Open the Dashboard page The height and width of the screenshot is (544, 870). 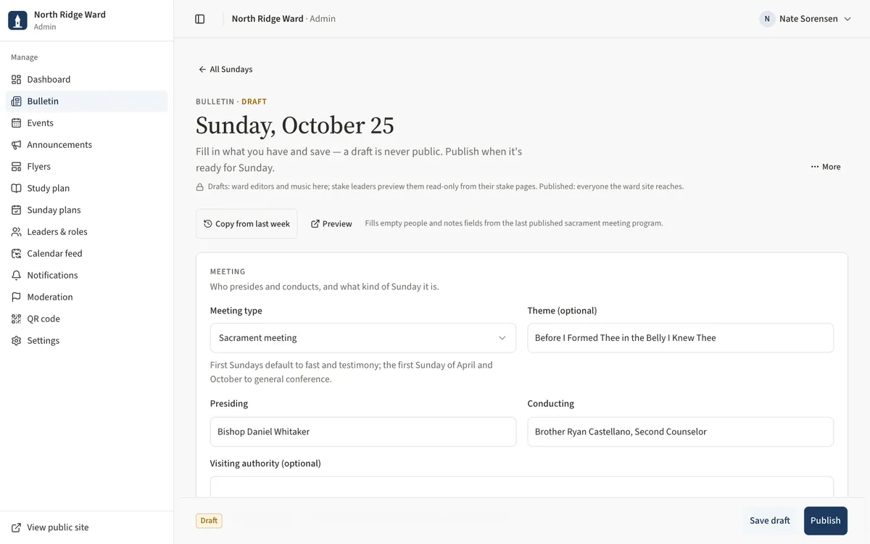tap(87, 80)
